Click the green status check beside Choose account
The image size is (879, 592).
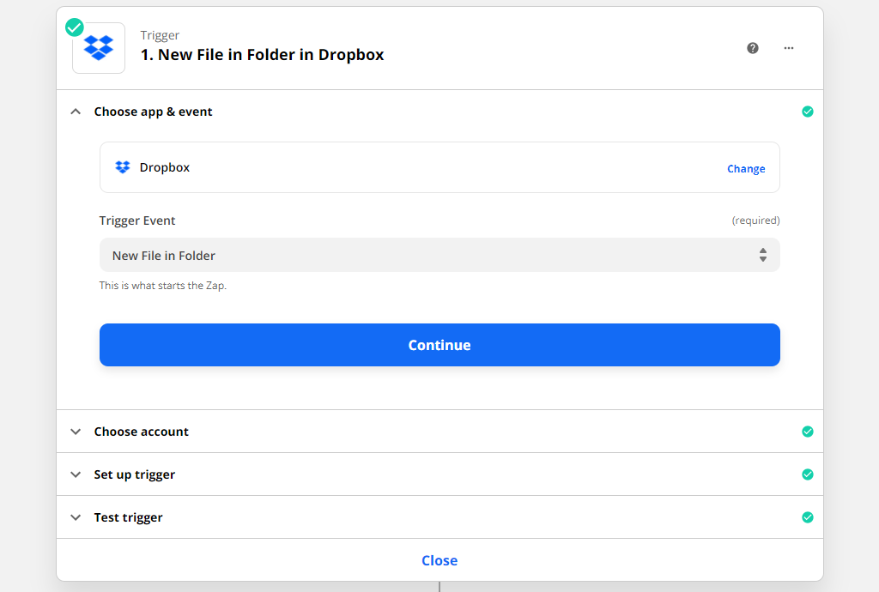(x=808, y=432)
